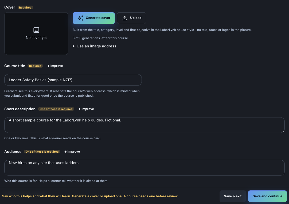Upload a cover image
The height and width of the screenshot is (204, 289).
(x=131, y=18)
